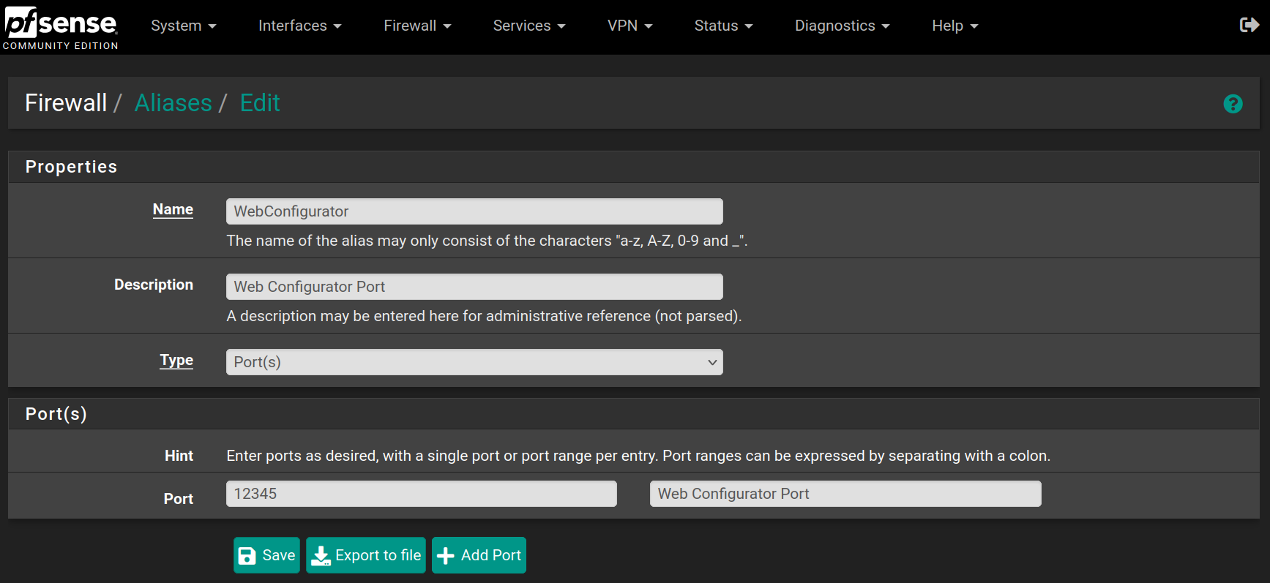The width and height of the screenshot is (1270, 583).
Task: Click the Port value field containing 12345
Action: tap(422, 494)
